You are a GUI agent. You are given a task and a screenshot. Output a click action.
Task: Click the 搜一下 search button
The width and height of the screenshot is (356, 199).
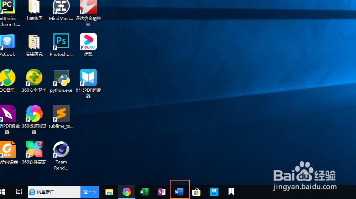[x=90, y=192]
